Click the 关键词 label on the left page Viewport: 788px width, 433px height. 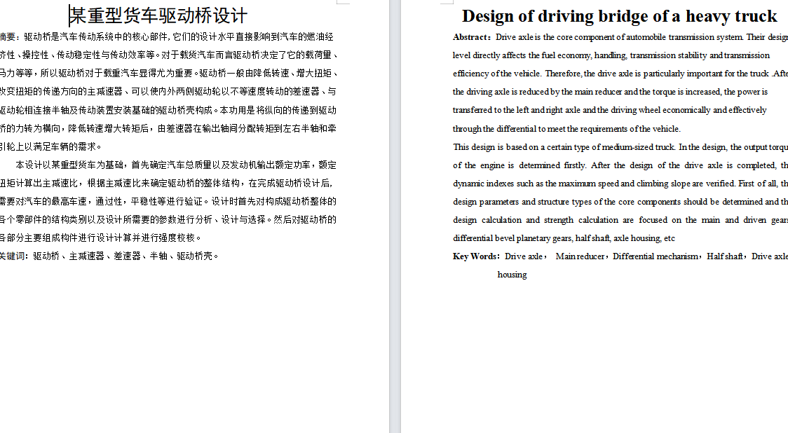11,256
